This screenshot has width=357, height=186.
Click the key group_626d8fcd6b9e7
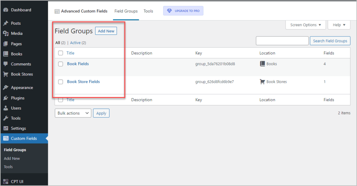[x=214, y=82]
